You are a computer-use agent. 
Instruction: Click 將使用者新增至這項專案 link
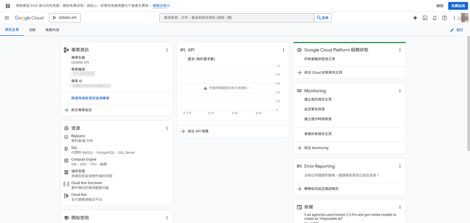(90, 98)
